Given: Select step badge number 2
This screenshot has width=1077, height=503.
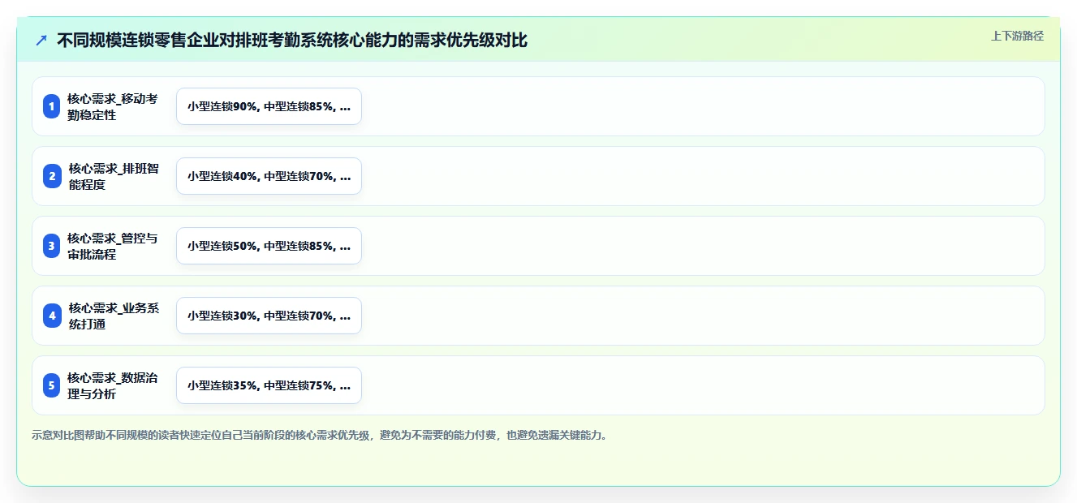Looking at the screenshot, I should [52, 176].
